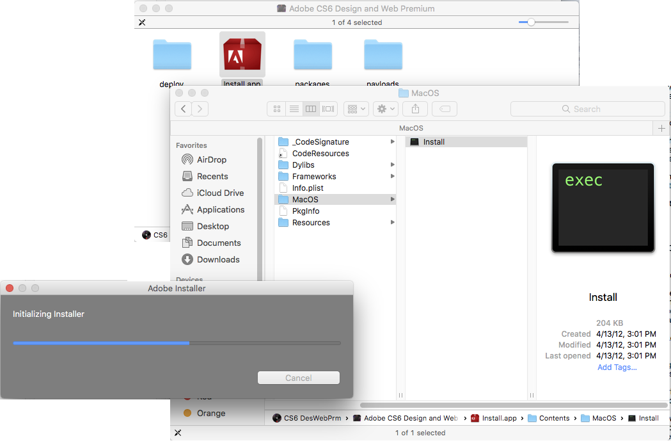Open the arrange items dropdown
Viewport: 671px width, 443px height.
pyautogui.click(x=356, y=109)
